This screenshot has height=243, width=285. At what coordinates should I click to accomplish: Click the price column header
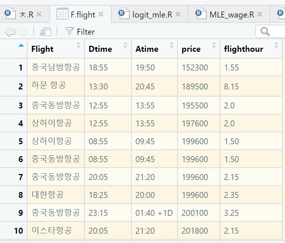pyautogui.click(x=199, y=49)
